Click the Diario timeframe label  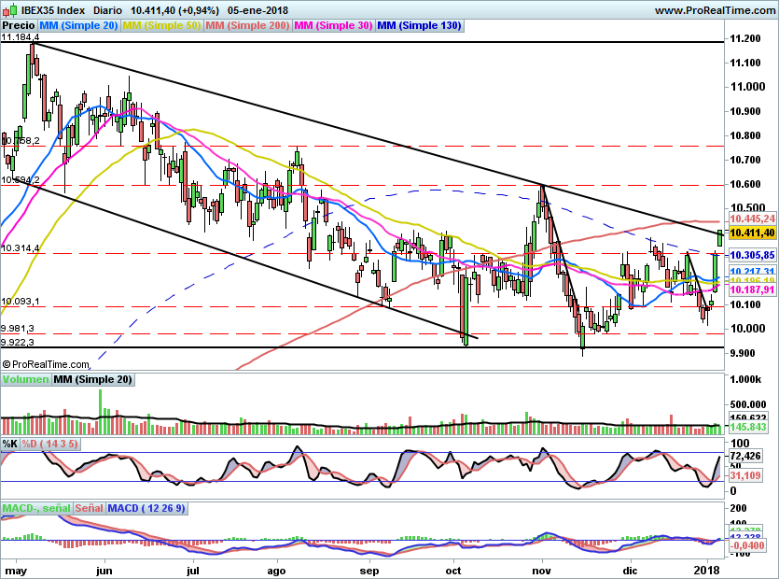point(109,9)
